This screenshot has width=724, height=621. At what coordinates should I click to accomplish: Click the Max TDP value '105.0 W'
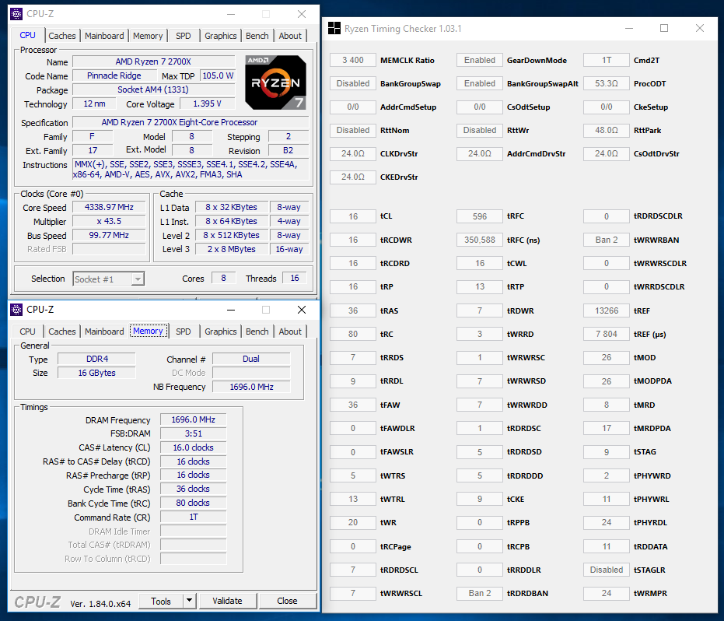[x=218, y=75]
